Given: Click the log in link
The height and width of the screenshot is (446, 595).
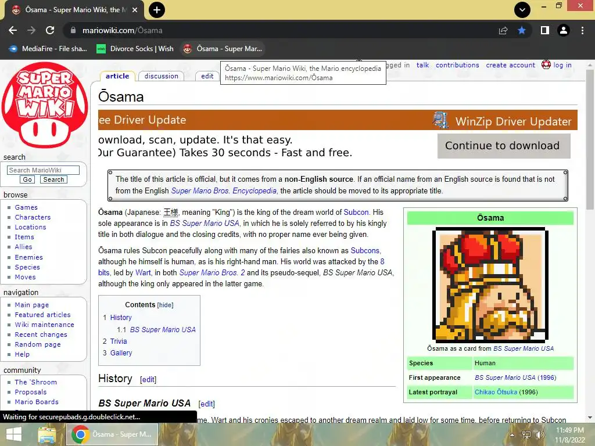Looking at the screenshot, I should (x=562, y=65).
